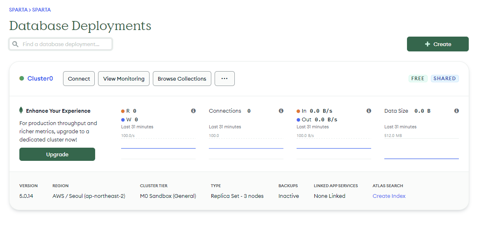The height and width of the screenshot is (225, 477).
Task: Click the Inactive backups status
Action: [x=289, y=196]
